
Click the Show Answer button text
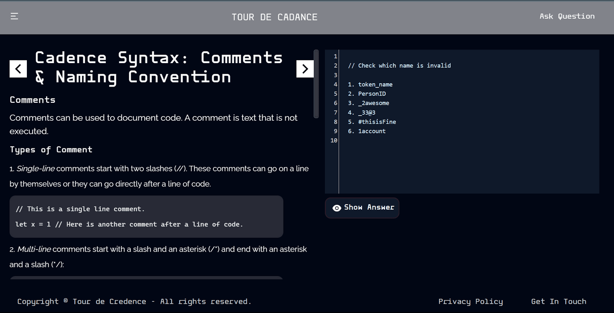369,207
